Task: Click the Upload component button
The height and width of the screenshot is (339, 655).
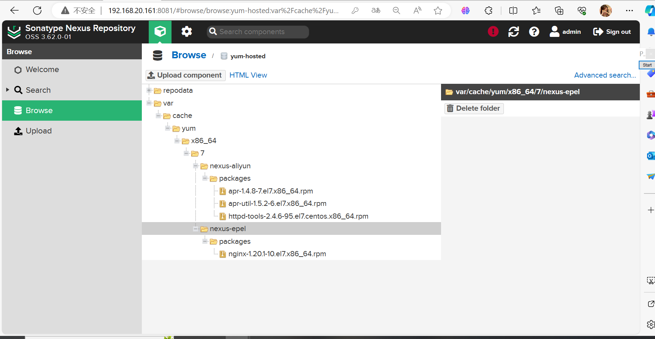Action: 185,75
